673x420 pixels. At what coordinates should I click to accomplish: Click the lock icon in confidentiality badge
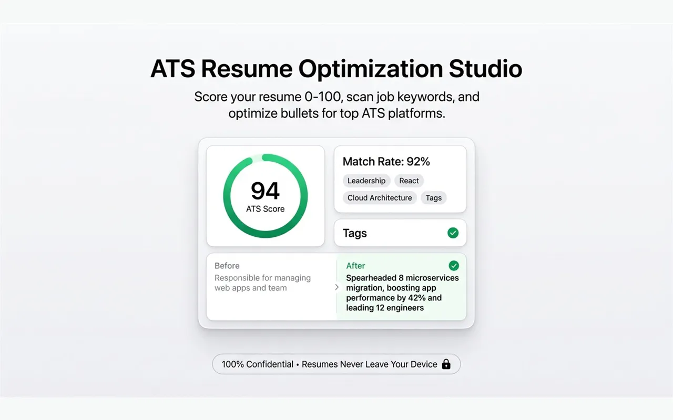tap(446, 364)
